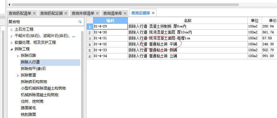Click 100m2 unit cell for D1-4-34
277x118 pixels.
(x=255, y=56)
